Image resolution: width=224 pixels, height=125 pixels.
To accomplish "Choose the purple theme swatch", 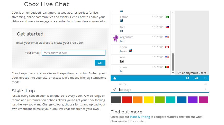I will (193, 100).
